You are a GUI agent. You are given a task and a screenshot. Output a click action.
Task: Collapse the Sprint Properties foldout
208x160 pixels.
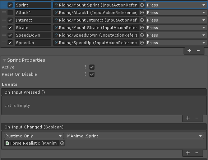click(4, 60)
